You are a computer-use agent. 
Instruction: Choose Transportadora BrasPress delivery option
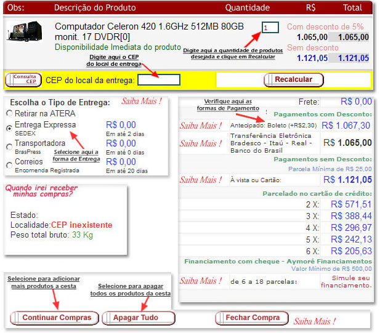click(x=9, y=146)
